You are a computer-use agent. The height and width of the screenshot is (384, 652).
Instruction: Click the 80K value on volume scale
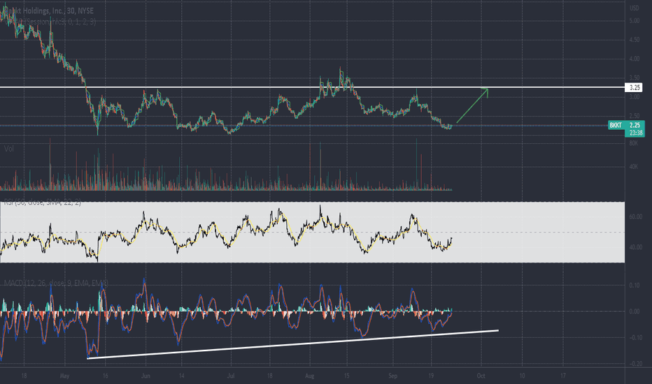coord(633,143)
